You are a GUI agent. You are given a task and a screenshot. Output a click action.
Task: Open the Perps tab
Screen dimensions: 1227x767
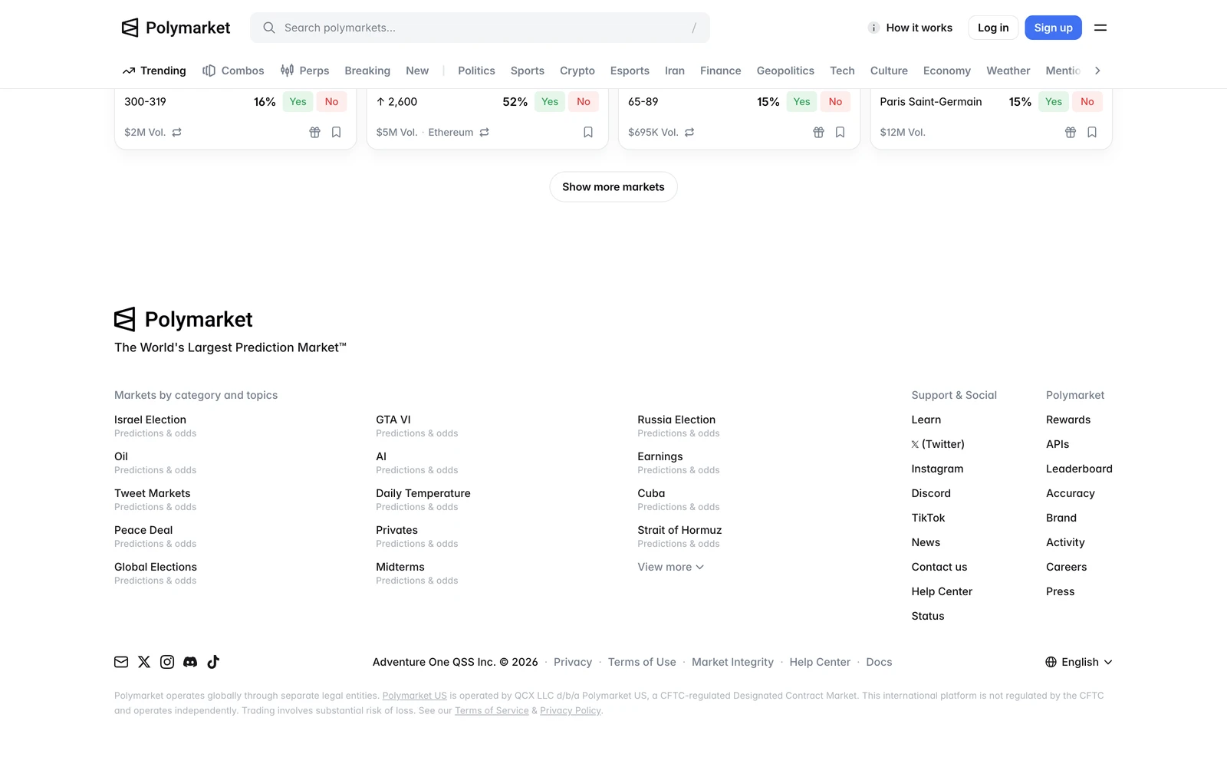(x=304, y=71)
